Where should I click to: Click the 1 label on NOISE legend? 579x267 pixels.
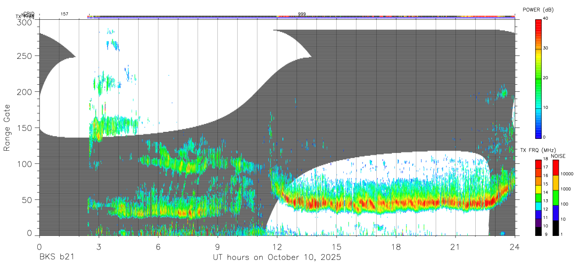click(561, 234)
